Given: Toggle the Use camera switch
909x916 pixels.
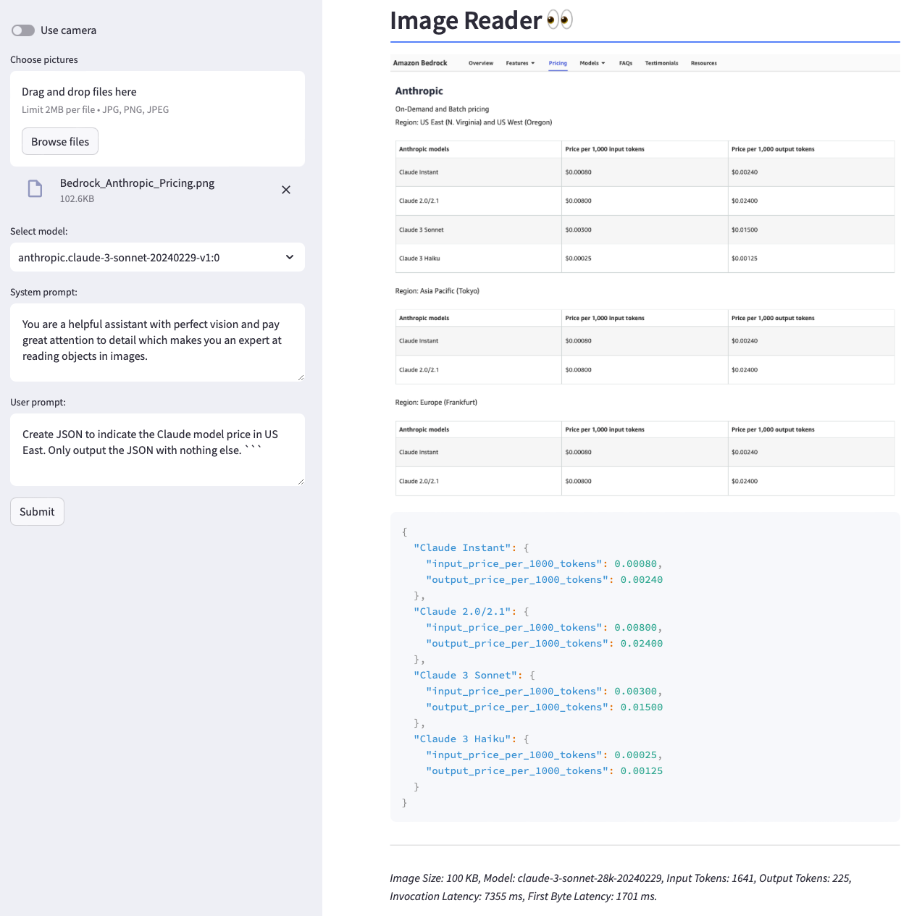Looking at the screenshot, I should pos(23,30).
